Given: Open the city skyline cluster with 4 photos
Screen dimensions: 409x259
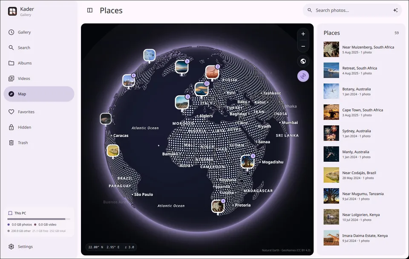Looking at the screenshot, I should pyautogui.click(x=129, y=80).
